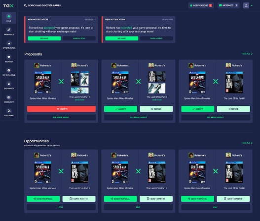Click the TGX logo
260x221 pixels.
(8, 6)
